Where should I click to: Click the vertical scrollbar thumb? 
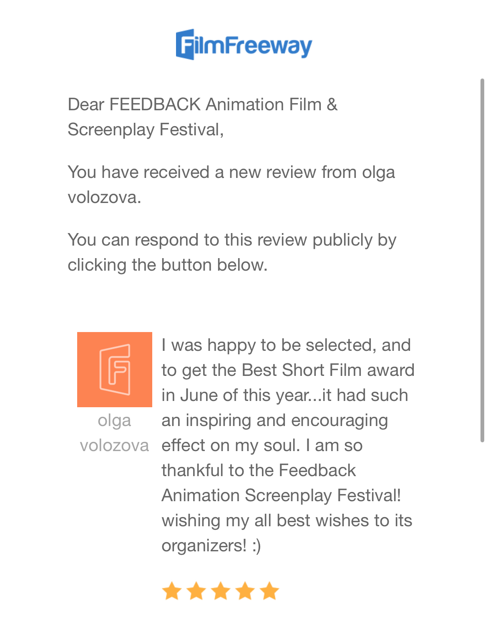(482, 259)
